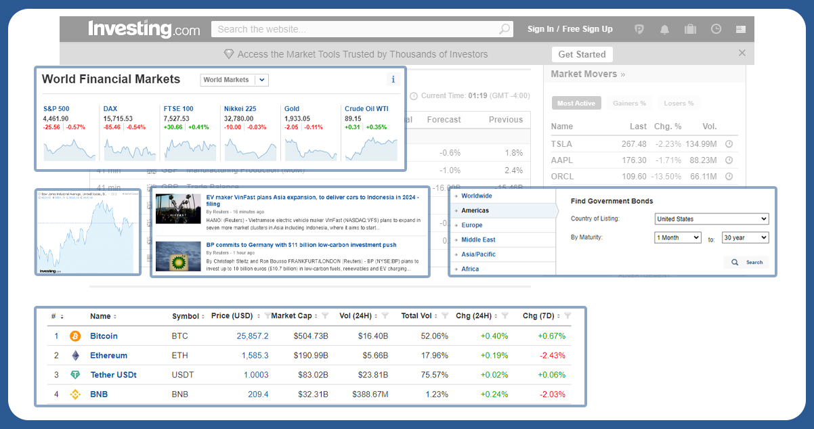814x429 pixels.
Task: Click the clock icon beside Current Time
Action: tap(414, 96)
